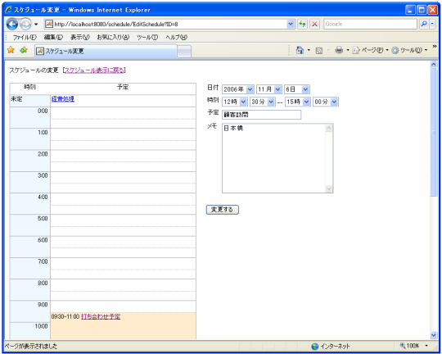Open the 打ち合わせ予定 schedule link

pos(101,317)
